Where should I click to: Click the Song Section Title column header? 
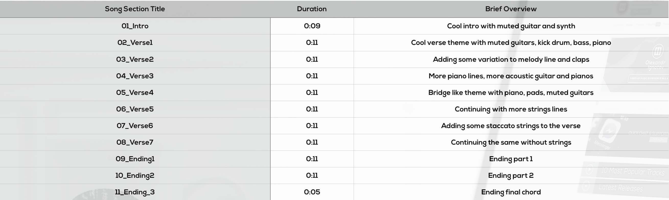coord(135,9)
